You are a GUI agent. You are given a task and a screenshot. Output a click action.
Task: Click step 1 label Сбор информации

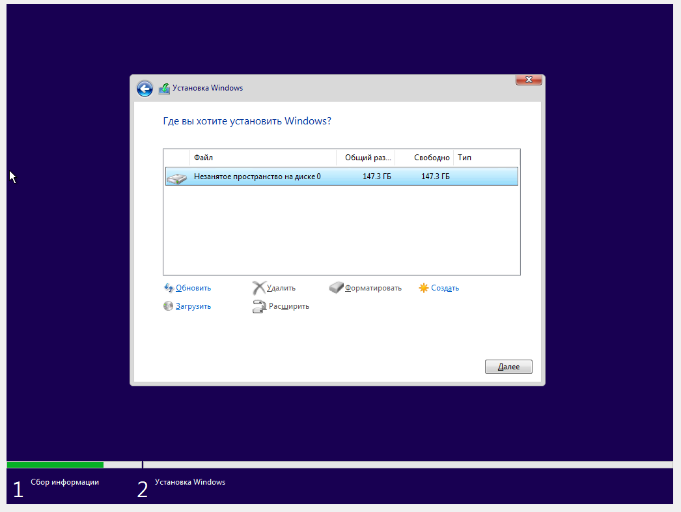click(x=64, y=482)
